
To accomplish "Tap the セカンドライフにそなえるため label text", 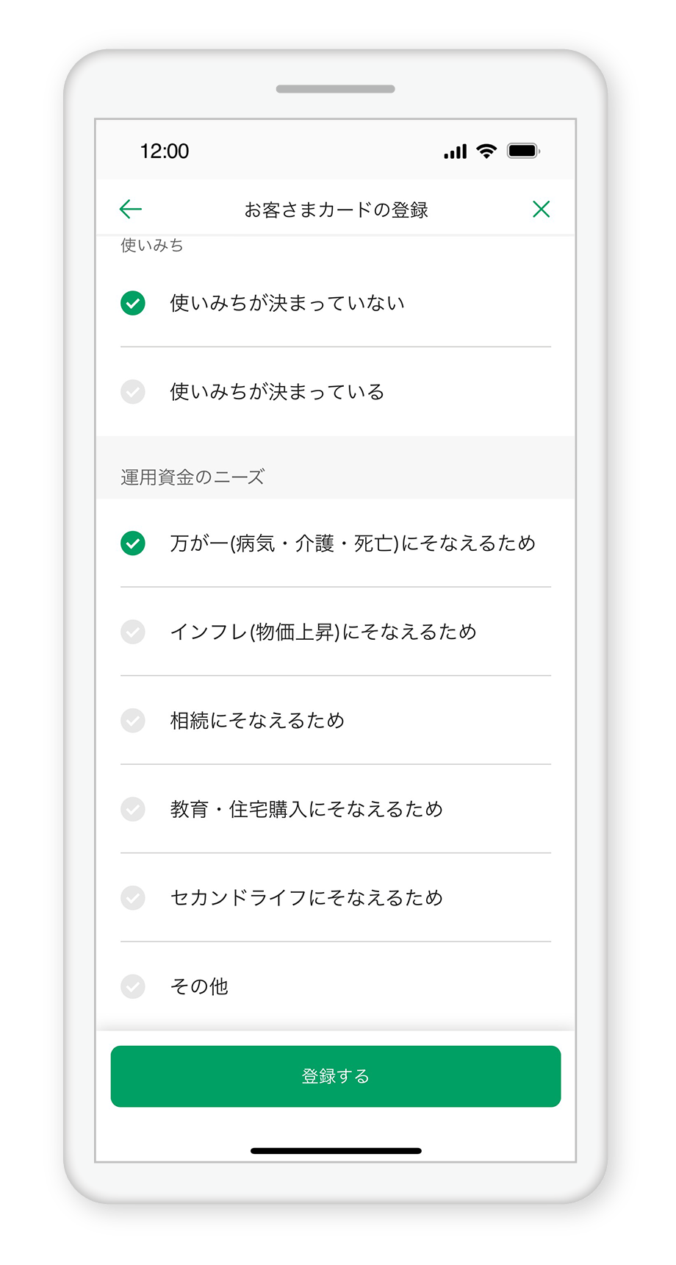I will (x=306, y=897).
